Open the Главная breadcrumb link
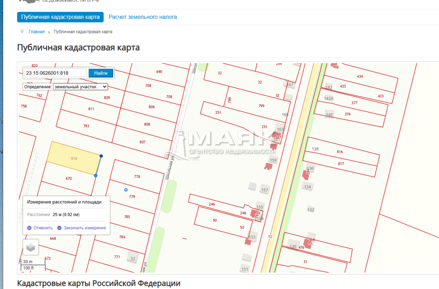 click(x=36, y=32)
